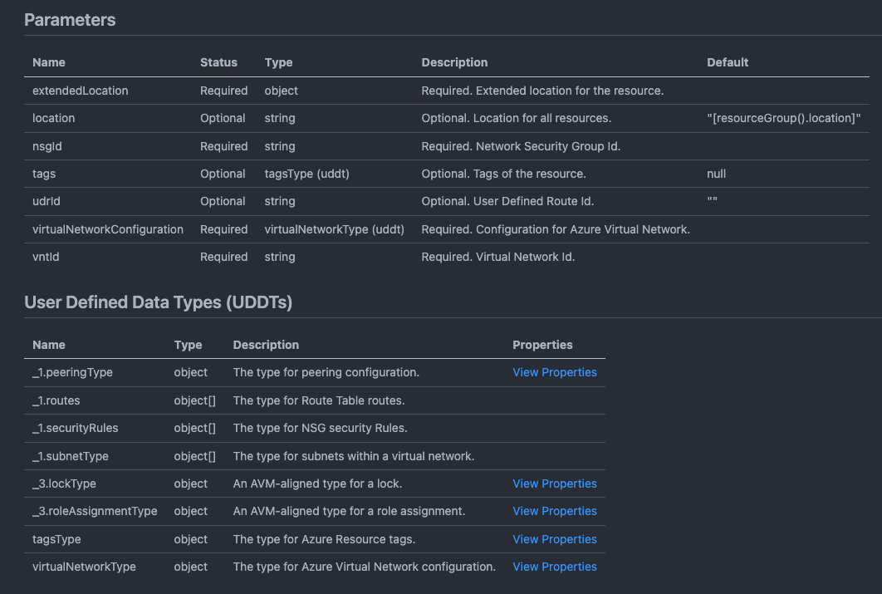Open Properties link for tagsType
The width and height of the screenshot is (882, 594).
pyautogui.click(x=554, y=539)
